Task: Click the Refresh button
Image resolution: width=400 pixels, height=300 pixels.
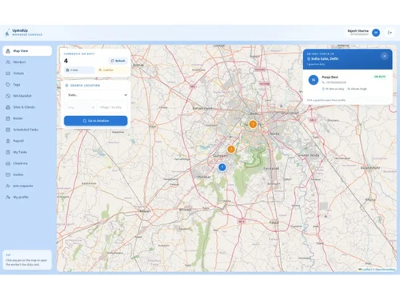Action: tap(118, 61)
